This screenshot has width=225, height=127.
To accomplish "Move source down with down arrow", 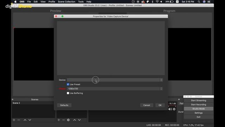I will [x=79, y=120].
